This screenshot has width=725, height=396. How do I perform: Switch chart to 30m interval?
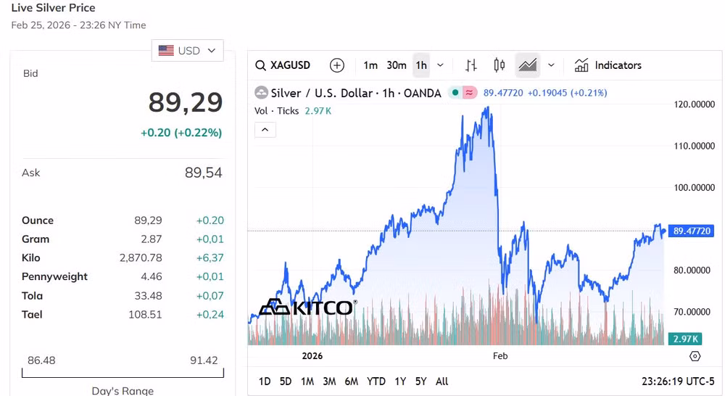click(x=397, y=65)
